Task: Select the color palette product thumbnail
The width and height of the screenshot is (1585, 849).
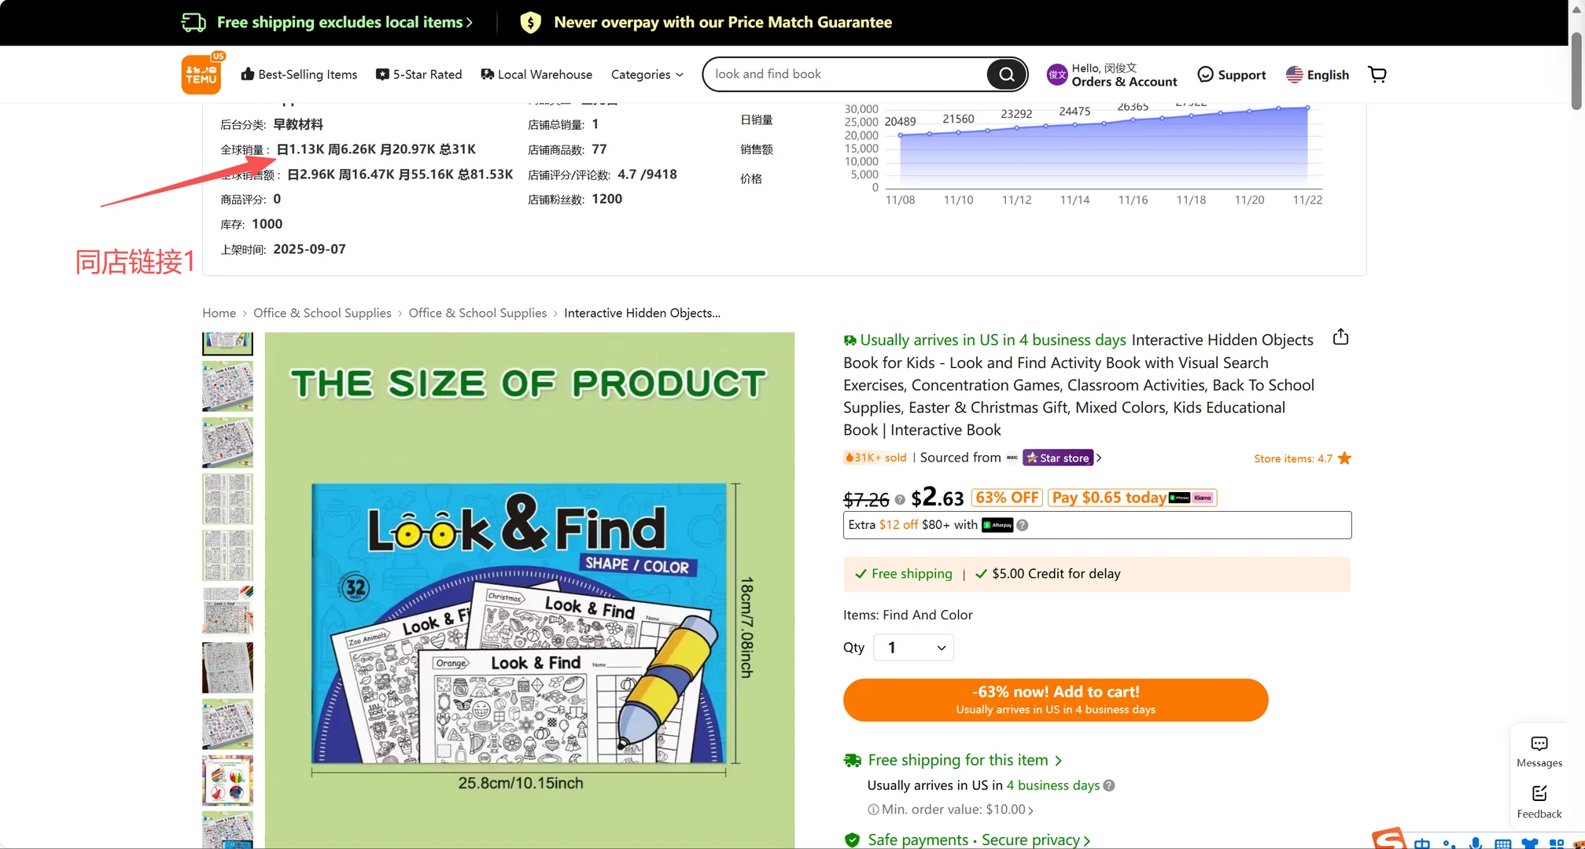Action: [227, 781]
